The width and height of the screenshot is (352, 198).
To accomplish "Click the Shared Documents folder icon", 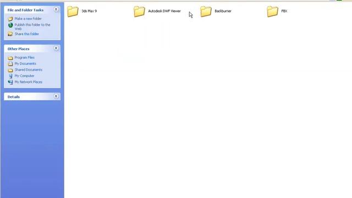I will [10, 70].
